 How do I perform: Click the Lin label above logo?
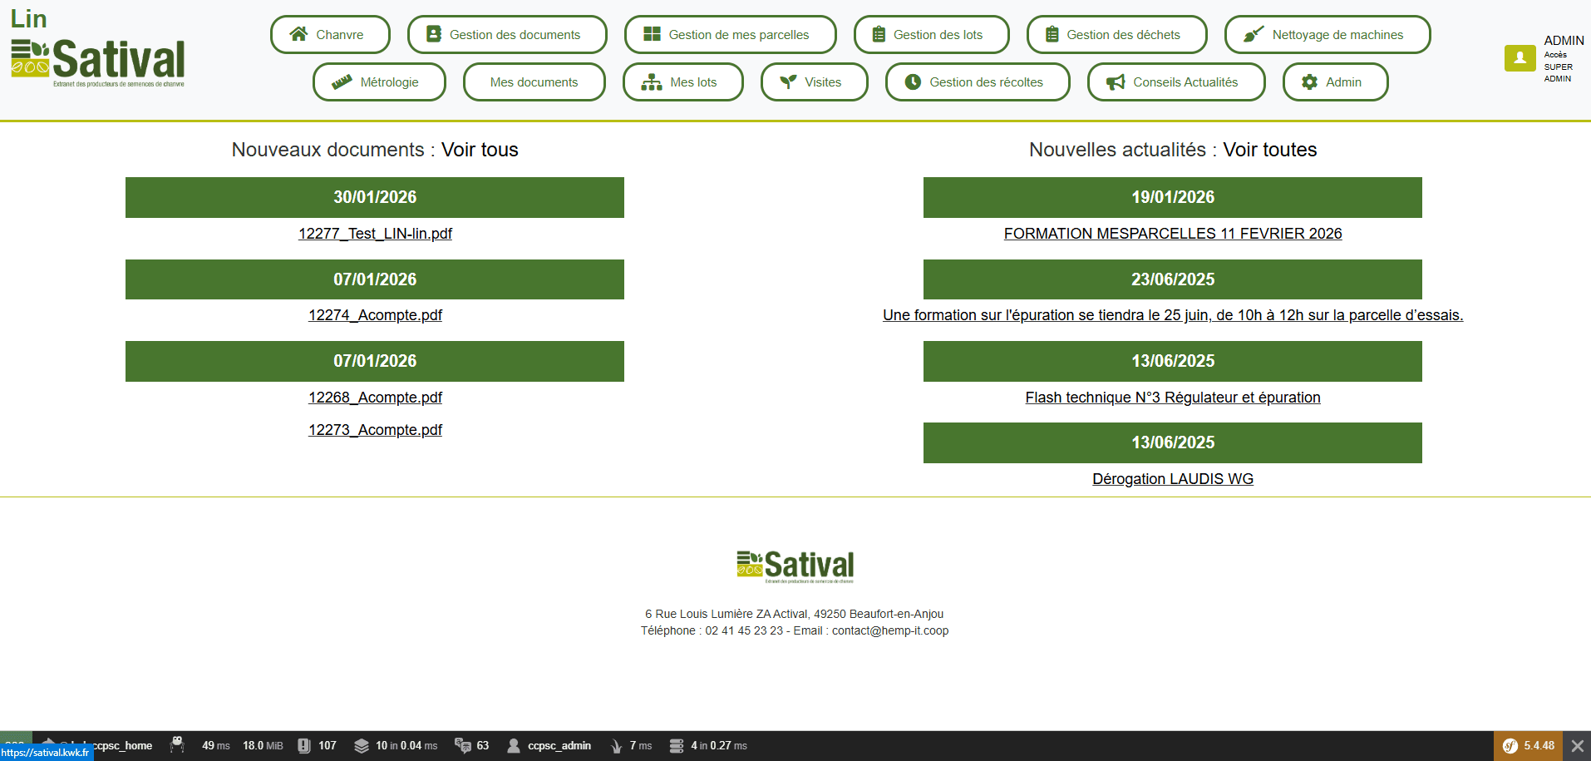click(x=28, y=18)
